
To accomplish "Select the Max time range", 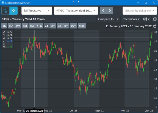I will coord(82,26).
